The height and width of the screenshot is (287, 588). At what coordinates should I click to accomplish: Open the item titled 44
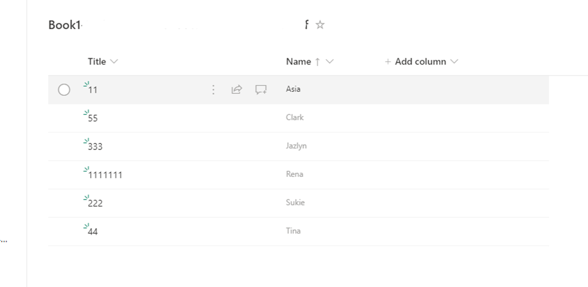pos(92,232)
